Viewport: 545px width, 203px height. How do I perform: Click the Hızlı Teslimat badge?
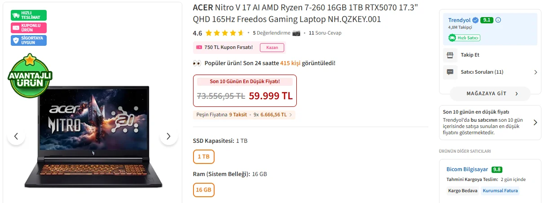pos(29,15)
